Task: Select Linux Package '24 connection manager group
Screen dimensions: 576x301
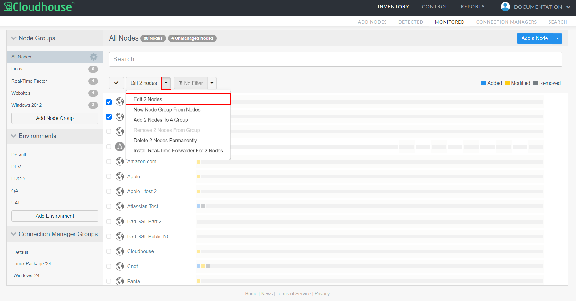Action: 32,264
